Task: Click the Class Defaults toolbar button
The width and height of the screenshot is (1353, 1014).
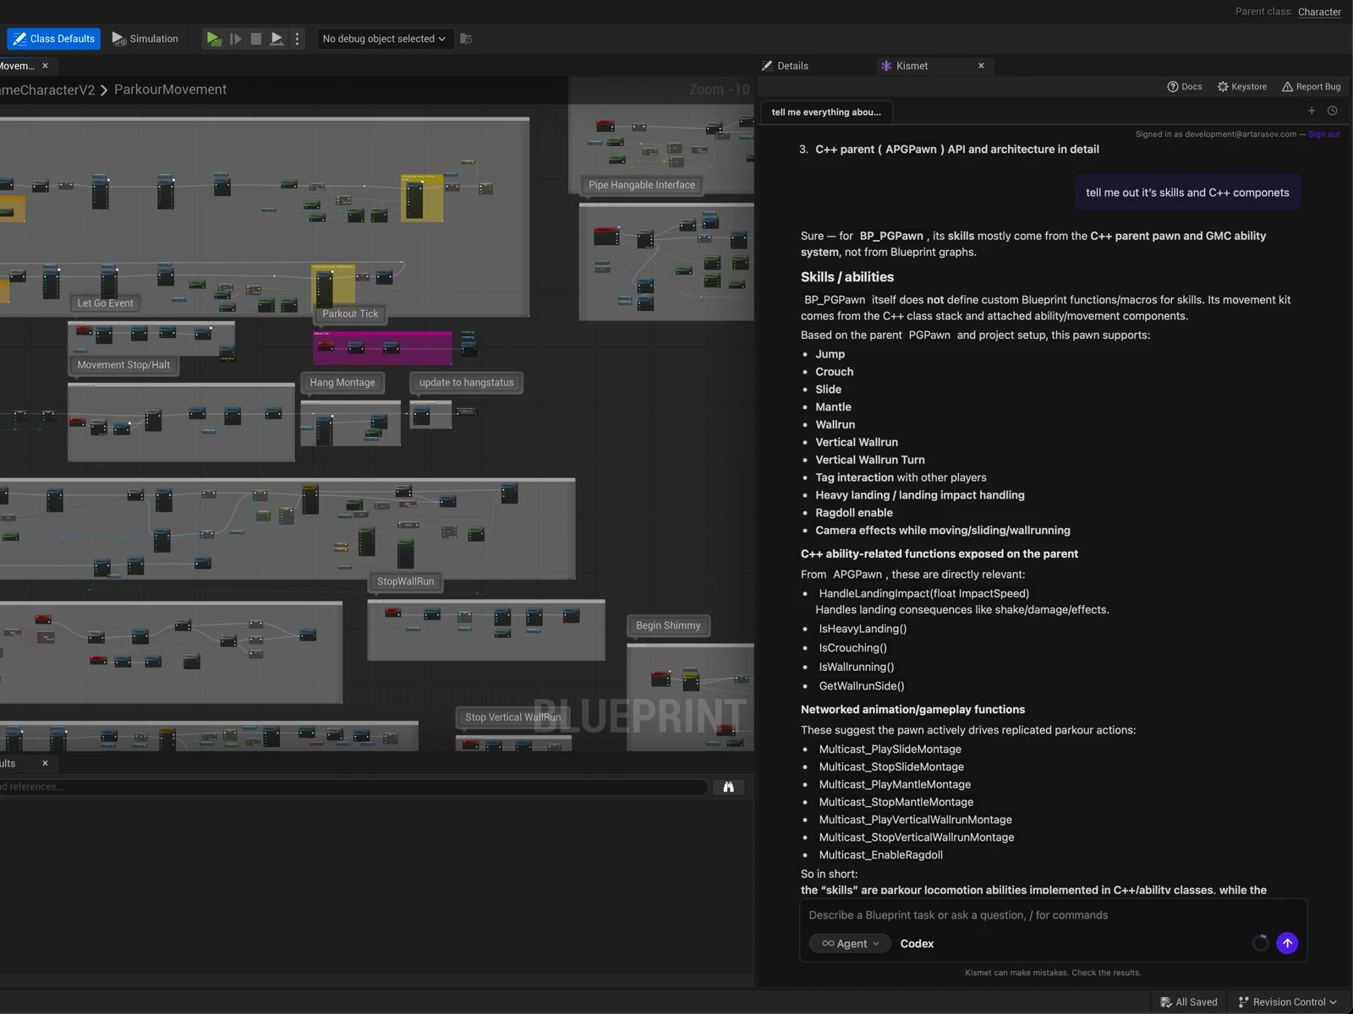Action: pyautogui.click(x=54, y=39)
